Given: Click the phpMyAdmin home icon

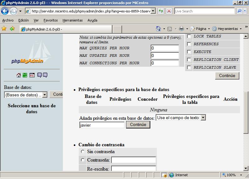Looking at the screenshot, I should pos(19,75).
